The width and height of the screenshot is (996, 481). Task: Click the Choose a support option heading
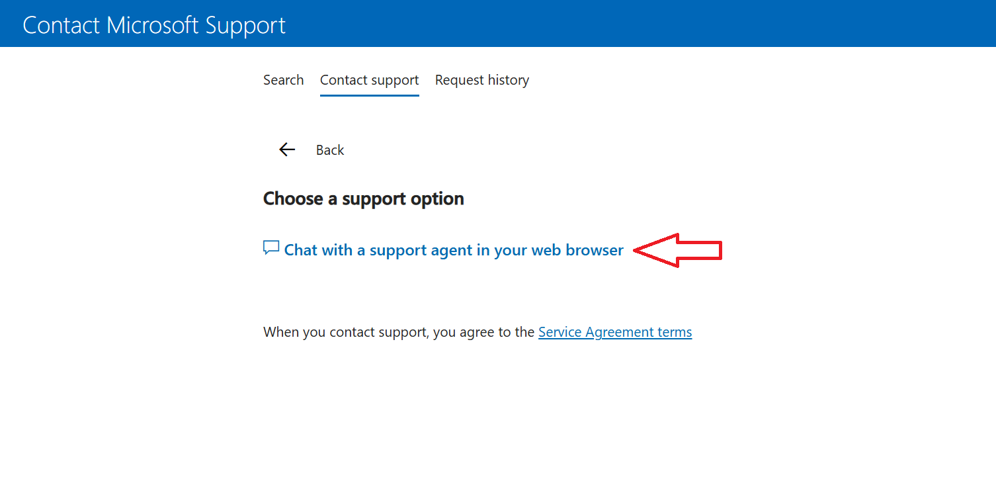[x=363, y=198]
